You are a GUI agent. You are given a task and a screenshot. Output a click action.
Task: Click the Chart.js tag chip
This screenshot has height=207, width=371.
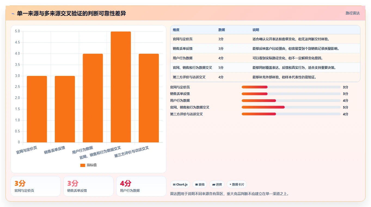[180, 184]
